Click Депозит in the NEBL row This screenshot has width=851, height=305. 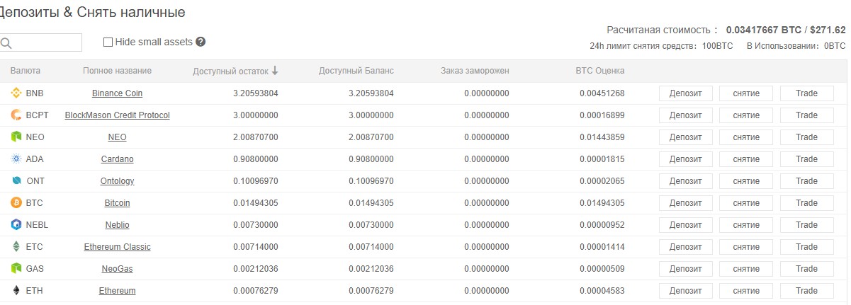pos(686,225)
